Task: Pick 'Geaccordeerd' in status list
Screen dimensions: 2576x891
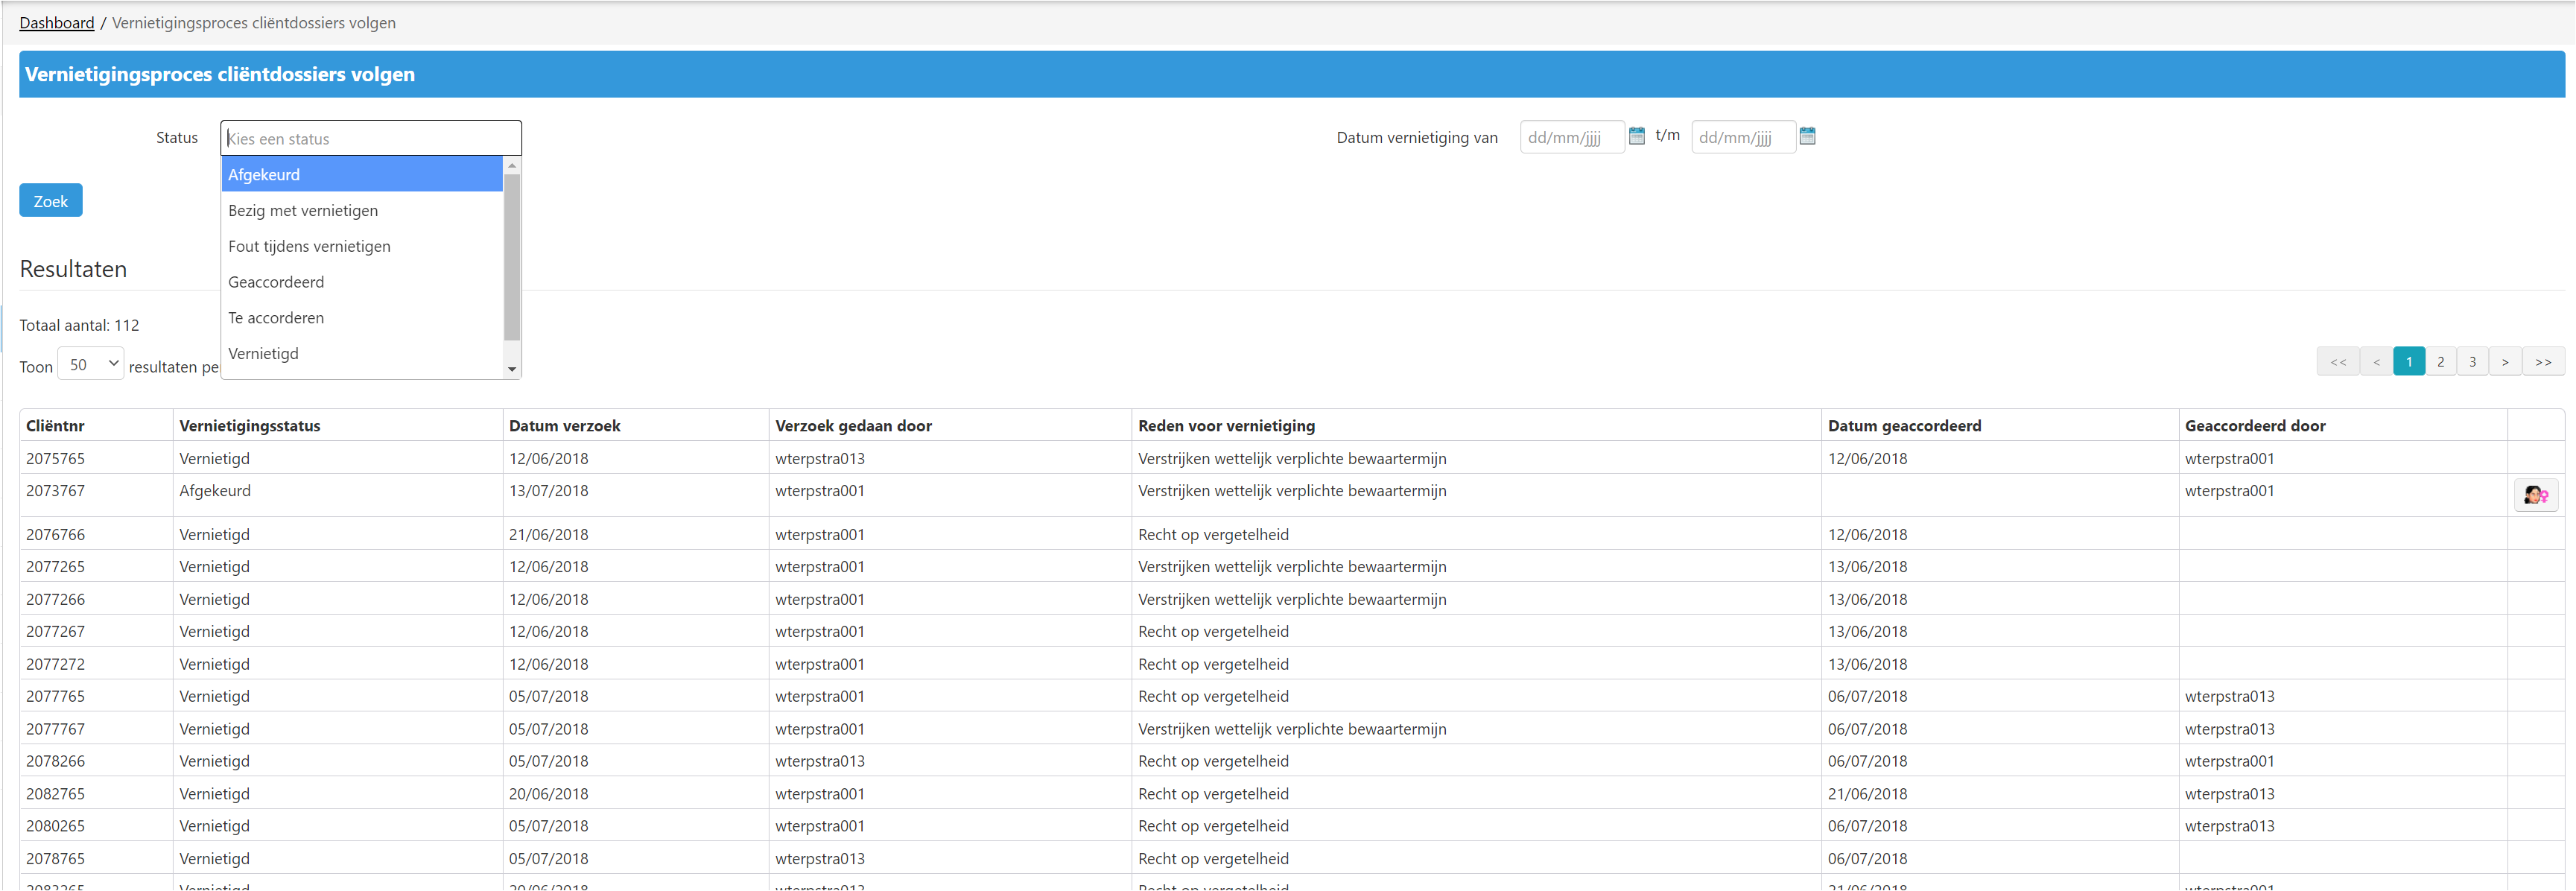Action: coord(361,282)
